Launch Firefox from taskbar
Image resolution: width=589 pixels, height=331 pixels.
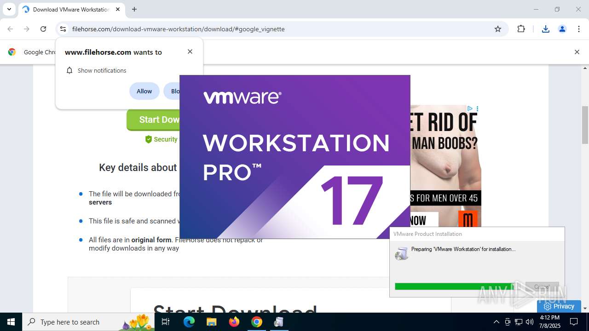(234, 322)
